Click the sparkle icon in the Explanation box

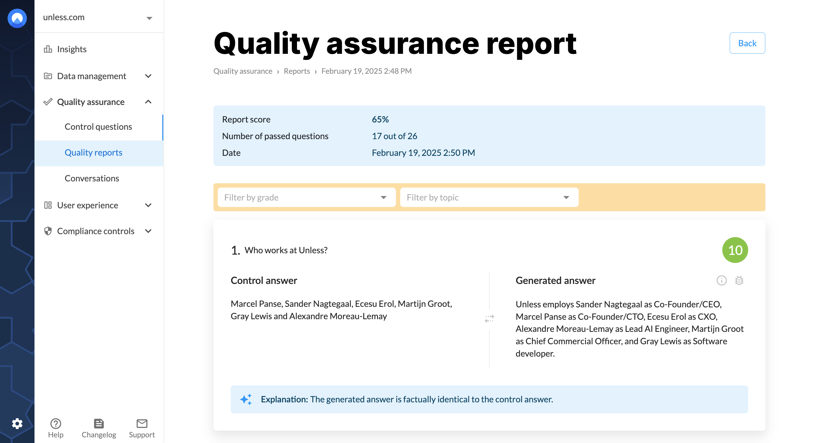246,399
